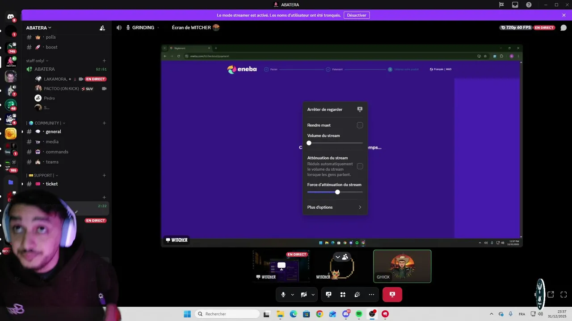Open the orange server icon in sidebar
The height and width of the screenshot is (321, 572).
coord(11,133)
